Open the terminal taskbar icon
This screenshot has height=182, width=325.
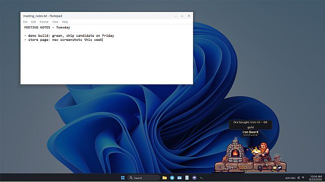click(202, 178)
